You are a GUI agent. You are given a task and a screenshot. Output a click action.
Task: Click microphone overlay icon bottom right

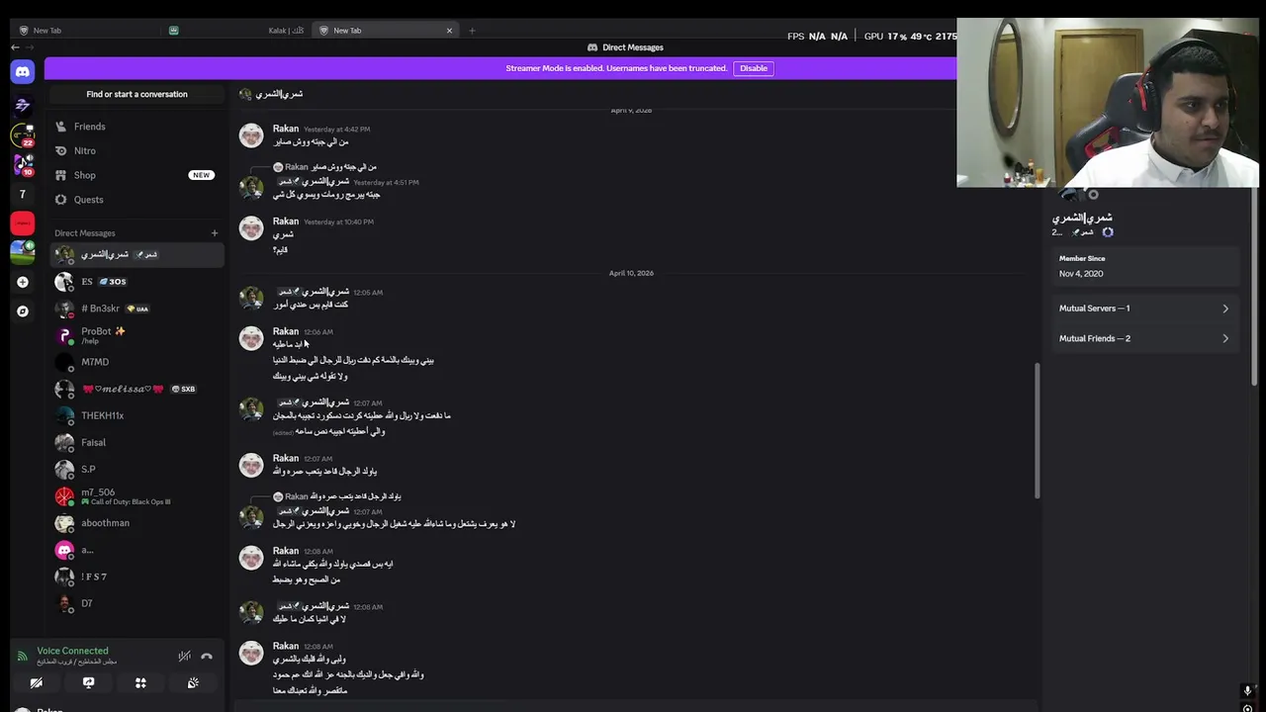pyautogui.click(x=1248, y=691)
